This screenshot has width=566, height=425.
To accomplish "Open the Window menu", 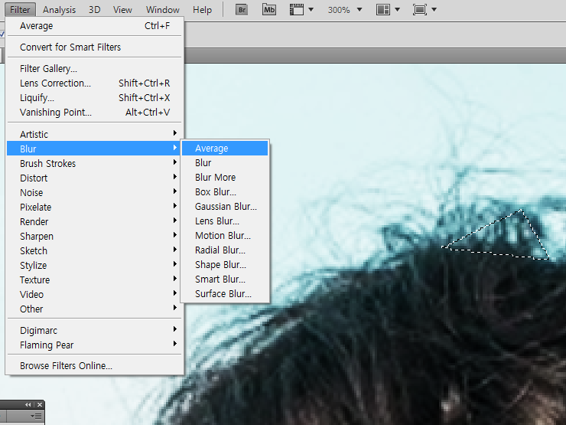I will (162, 10).
